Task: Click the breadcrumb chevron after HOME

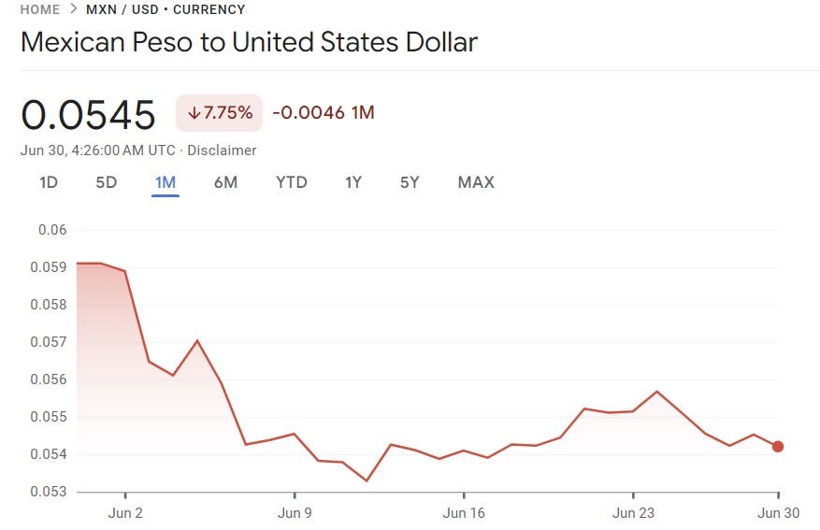Action: click(73, 9)
